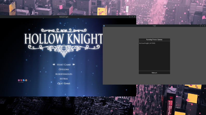The image size is (206, 115).
Task: Maximize the Frost window
Action: tap(203, 26)
